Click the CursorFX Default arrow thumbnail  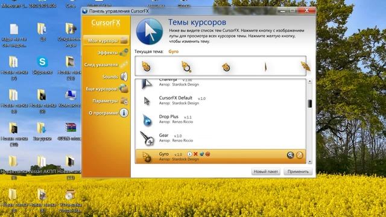[147, 101]
